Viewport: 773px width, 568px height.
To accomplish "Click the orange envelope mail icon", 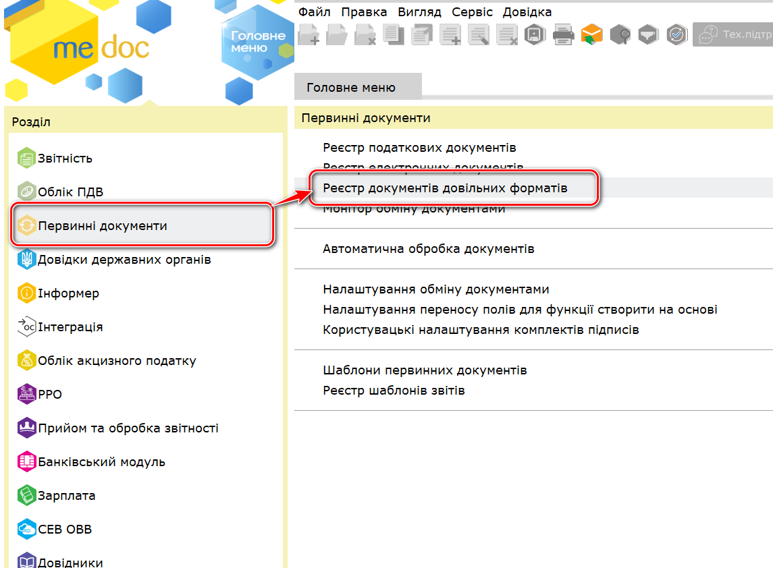I will coord(592,34).
